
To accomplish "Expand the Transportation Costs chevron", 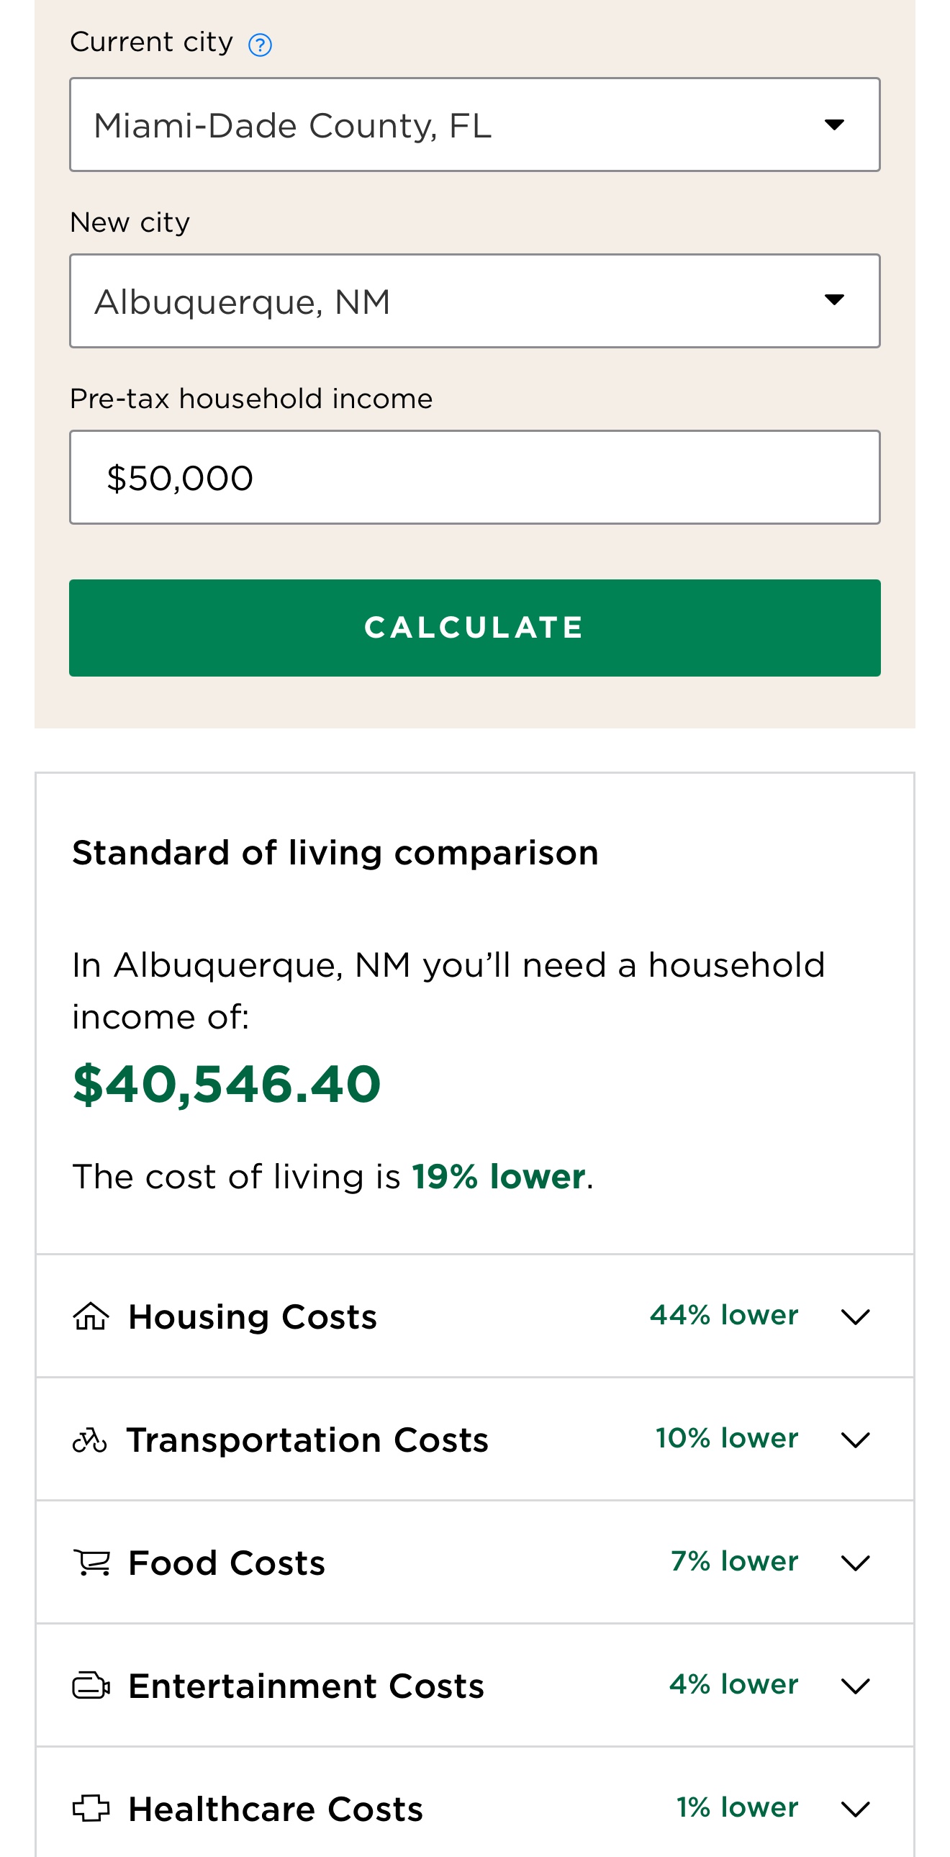I will click(x=856, y=1440).
